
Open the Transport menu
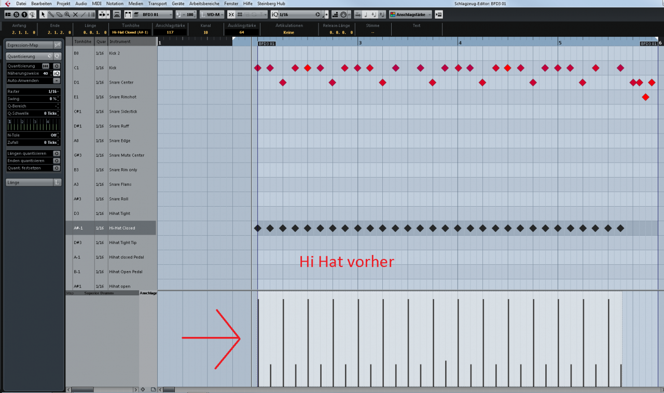157,4
